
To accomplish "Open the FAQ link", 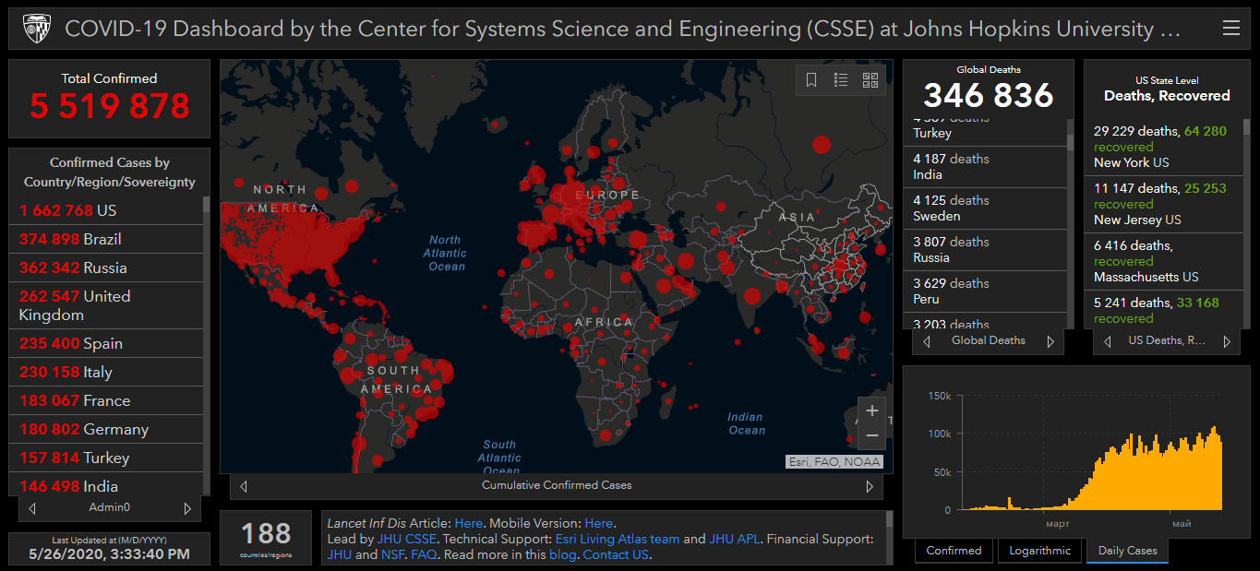I will click(x=424, y=554).
